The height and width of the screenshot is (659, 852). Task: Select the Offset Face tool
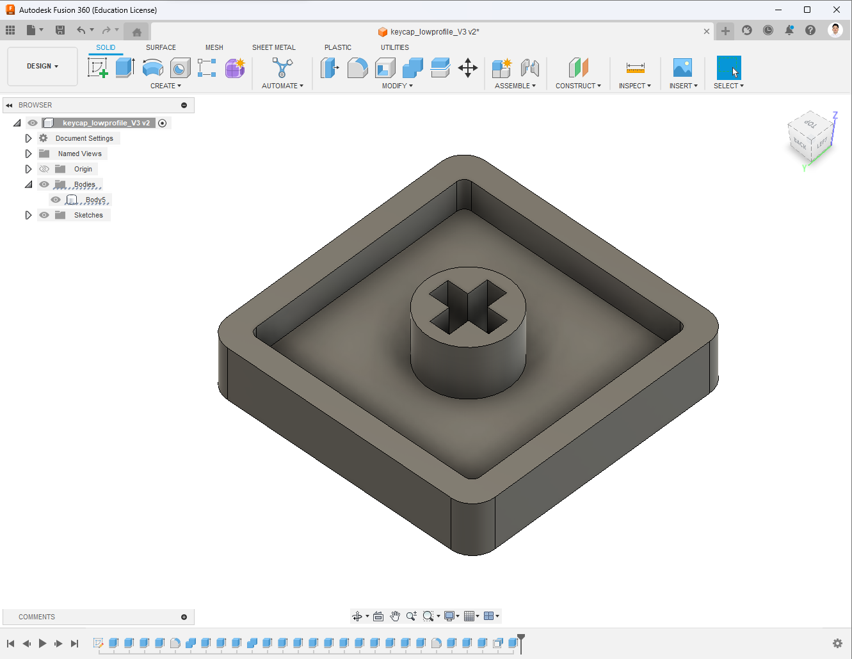440,67
